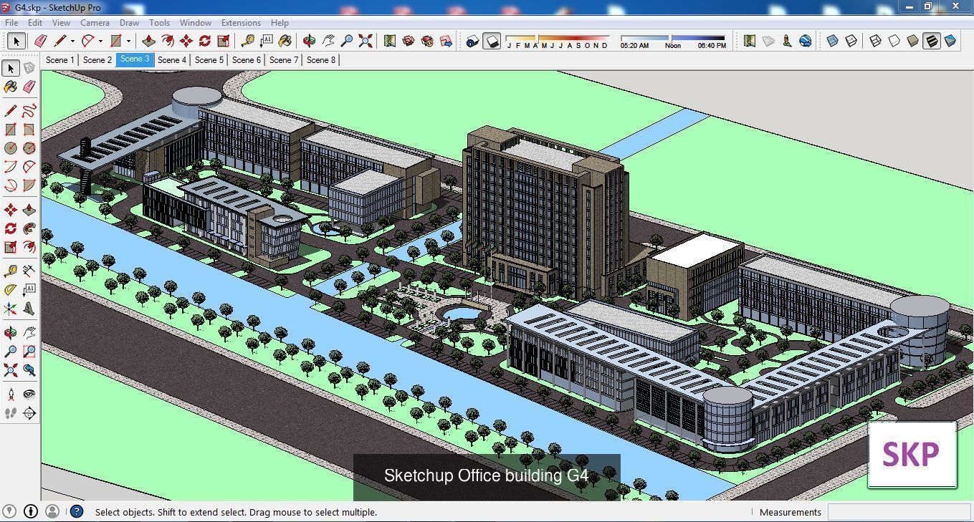This screenshot has width=974, height=522.
Task: Open the Camera menu
Action: tap(95, 23)
